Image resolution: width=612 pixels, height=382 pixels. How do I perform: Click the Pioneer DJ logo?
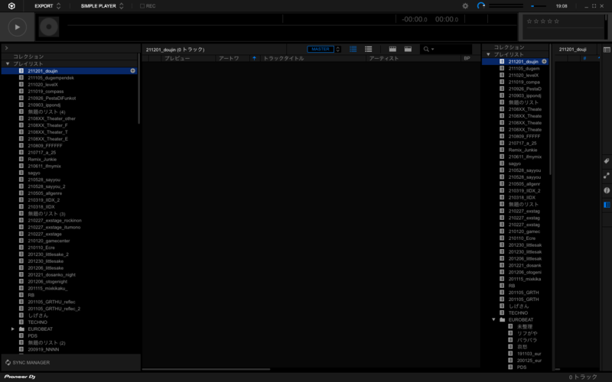click(x=20, y=377)
